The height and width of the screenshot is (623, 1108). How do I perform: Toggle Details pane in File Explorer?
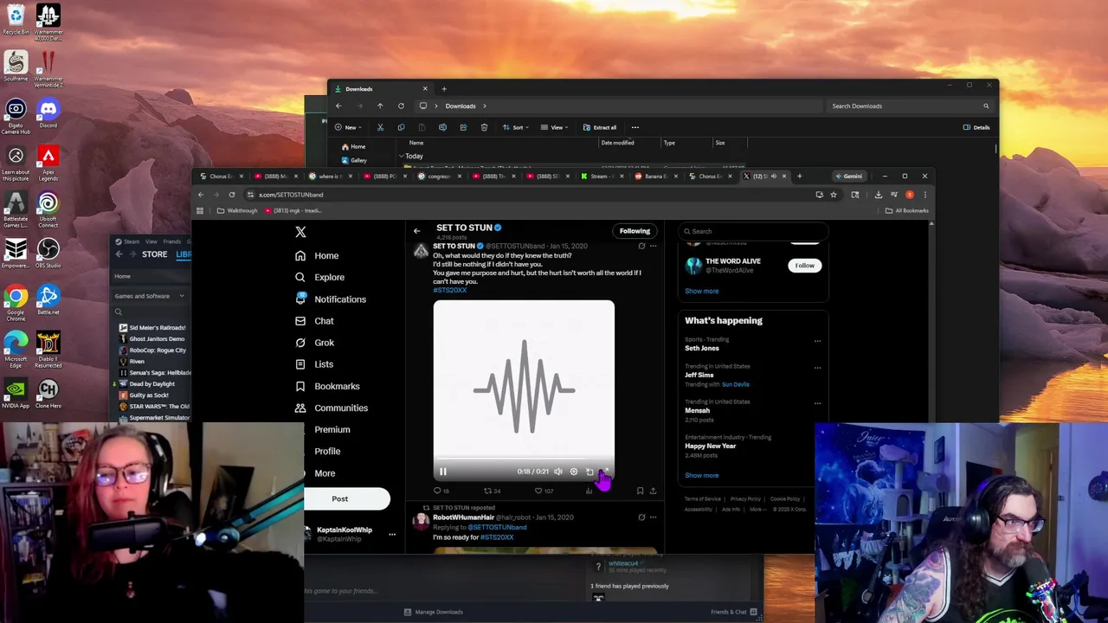point(976,127)
